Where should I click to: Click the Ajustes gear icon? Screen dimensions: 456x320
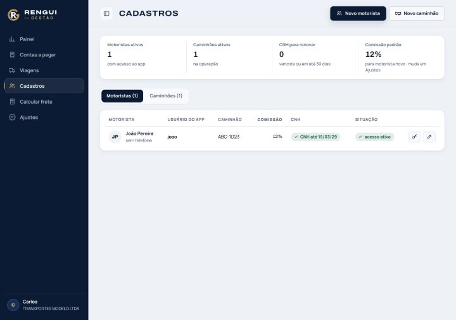click(12, 118)
